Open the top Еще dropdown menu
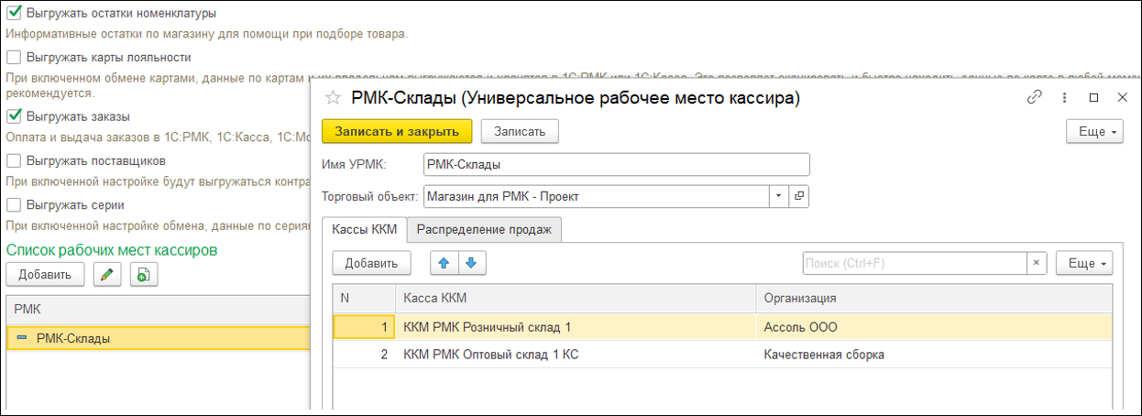The image size is (1142, 416). pos(1095,132)
